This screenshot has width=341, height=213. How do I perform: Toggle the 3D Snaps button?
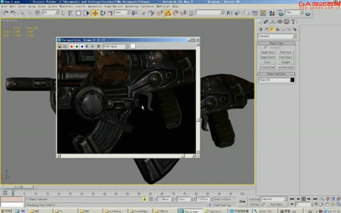click(x=160, y=13)
